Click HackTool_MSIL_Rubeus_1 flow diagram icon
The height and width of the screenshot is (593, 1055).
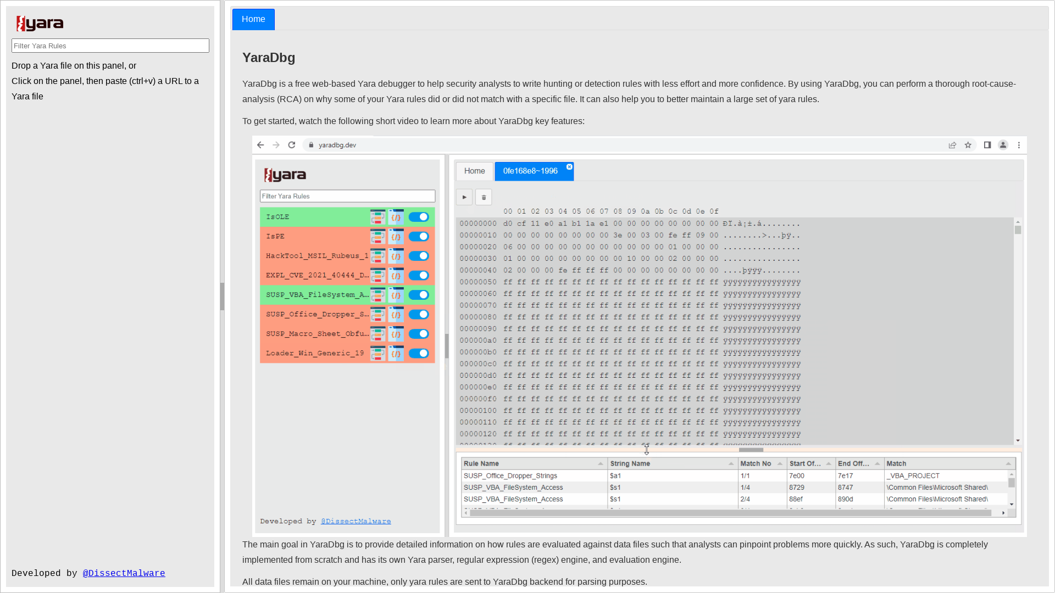pyautogui.click(x=377, y=256)
